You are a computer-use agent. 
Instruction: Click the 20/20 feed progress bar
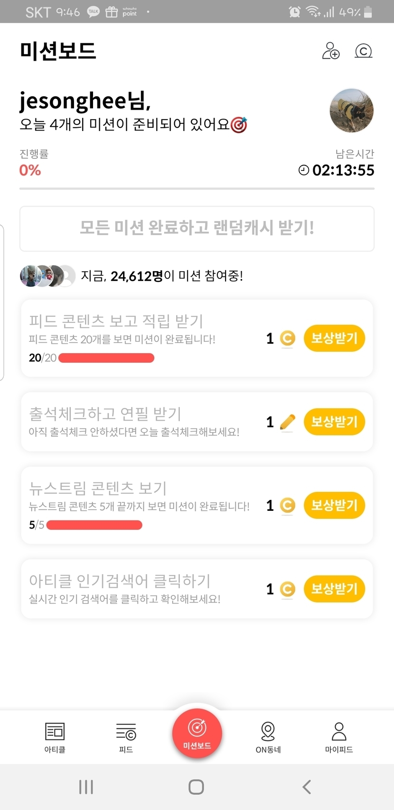click(x=106, y=358)
